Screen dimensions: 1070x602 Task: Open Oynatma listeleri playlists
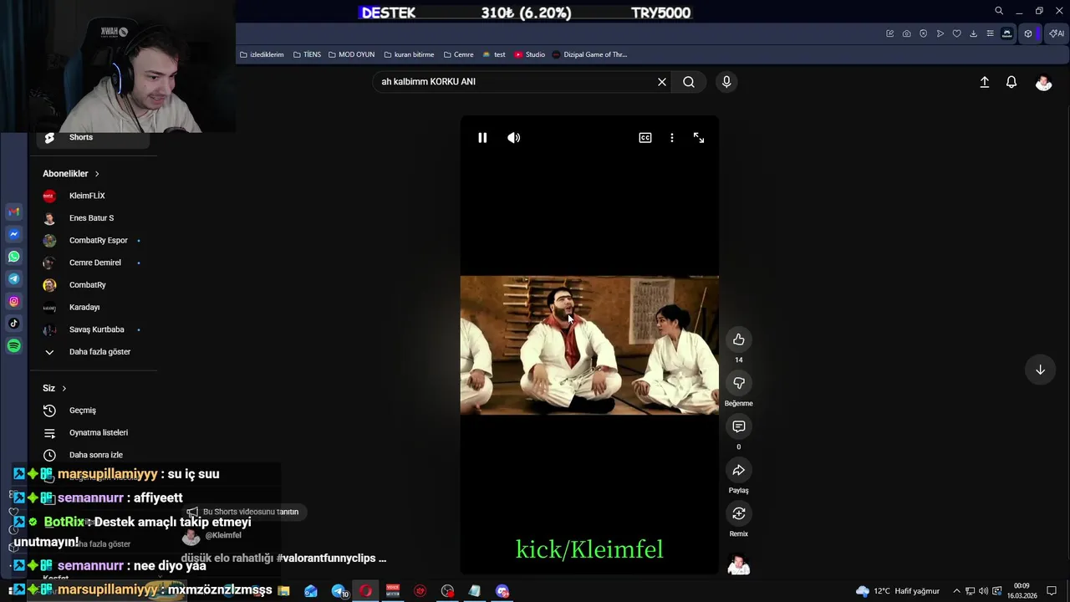coord(98,433)
